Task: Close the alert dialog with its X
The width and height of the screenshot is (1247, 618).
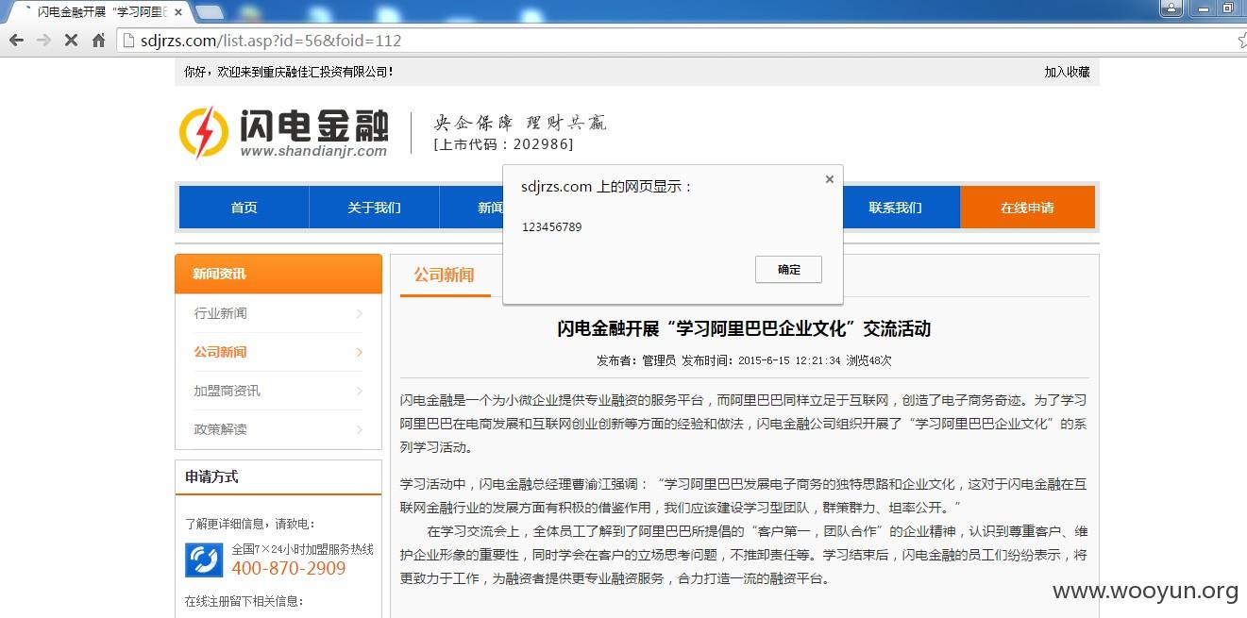Action: [830, 179]
